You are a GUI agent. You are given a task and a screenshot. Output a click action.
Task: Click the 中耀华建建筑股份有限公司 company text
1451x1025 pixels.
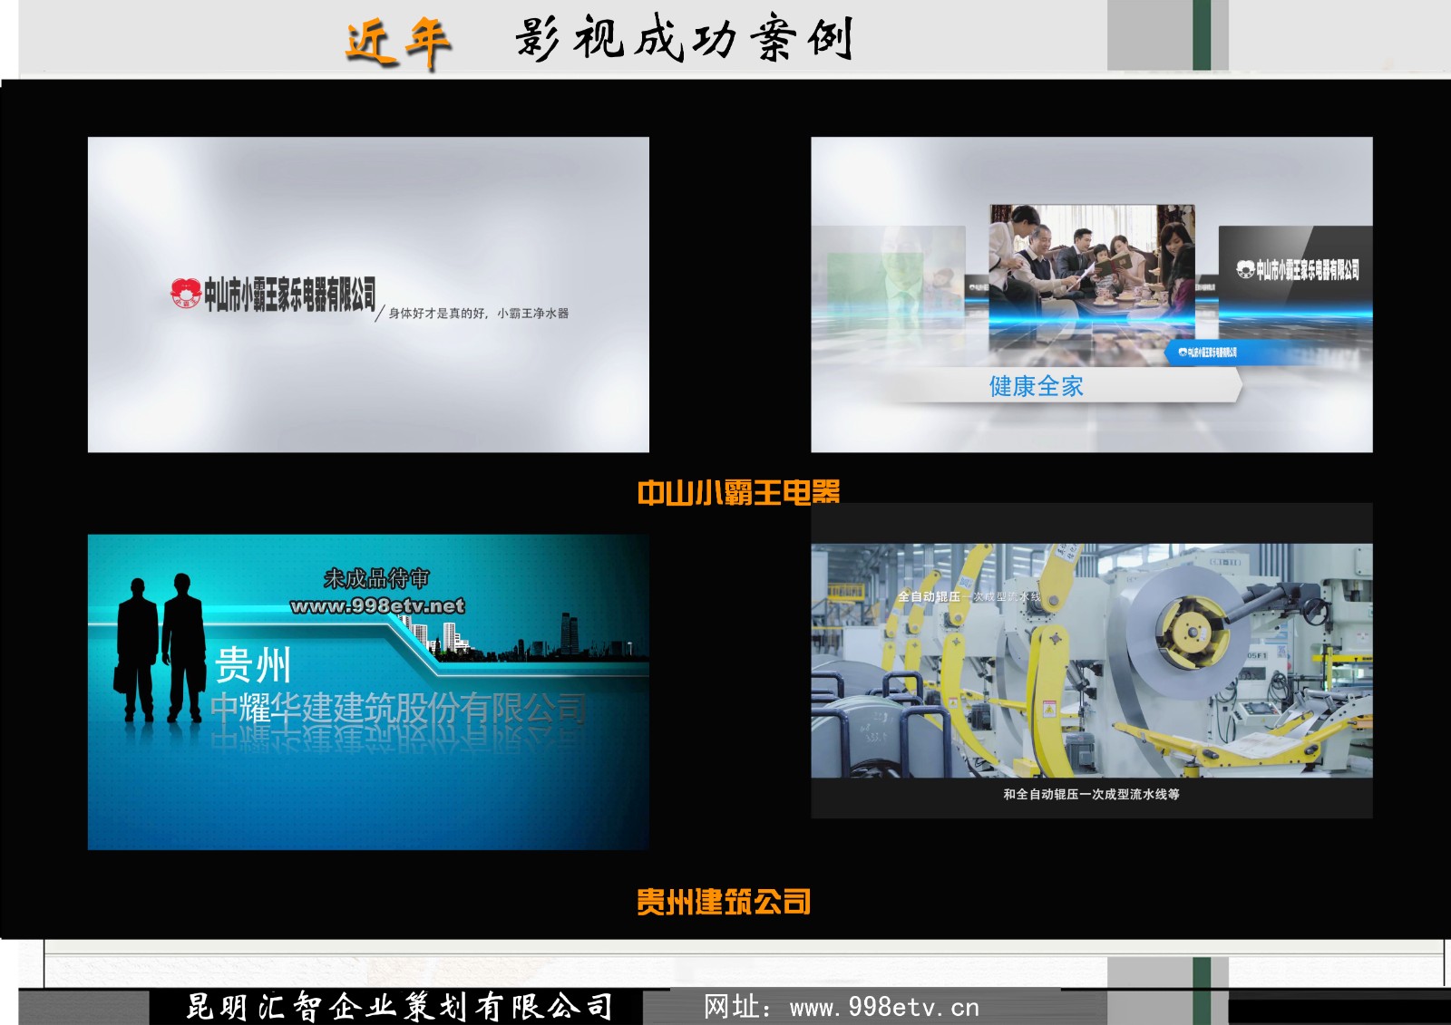click(399, 708)
